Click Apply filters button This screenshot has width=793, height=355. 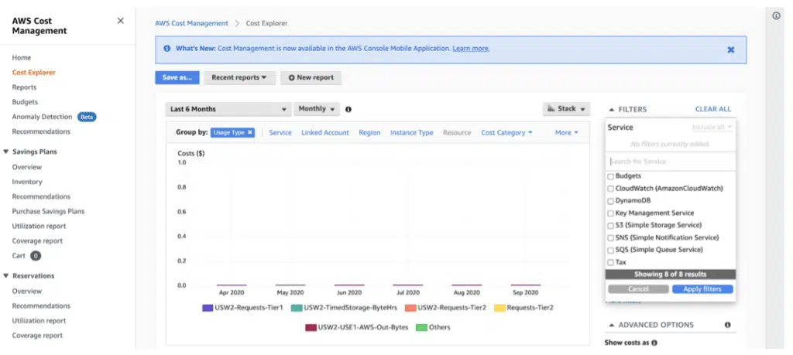coord(702,288)
